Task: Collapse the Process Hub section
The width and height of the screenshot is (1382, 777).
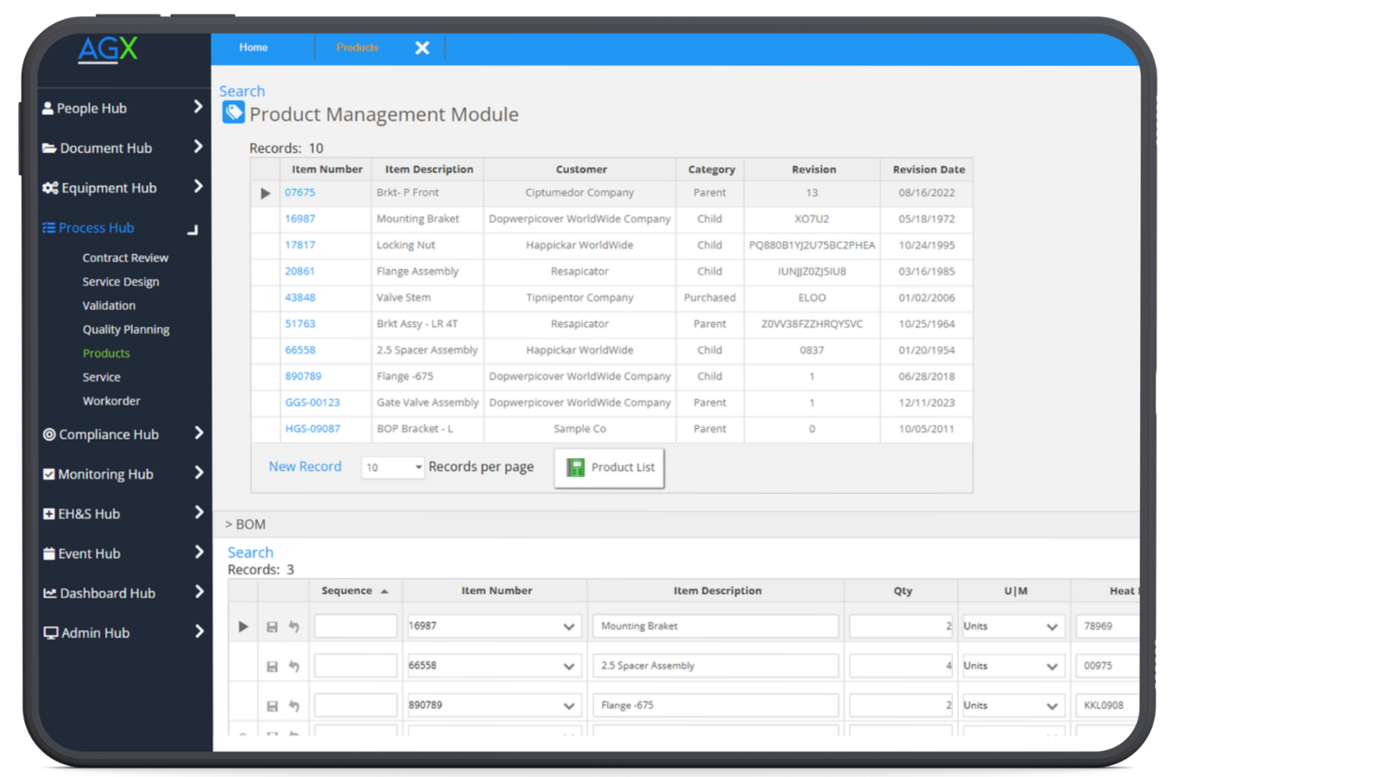Action: pyautogui.click(x=193, y=230)
